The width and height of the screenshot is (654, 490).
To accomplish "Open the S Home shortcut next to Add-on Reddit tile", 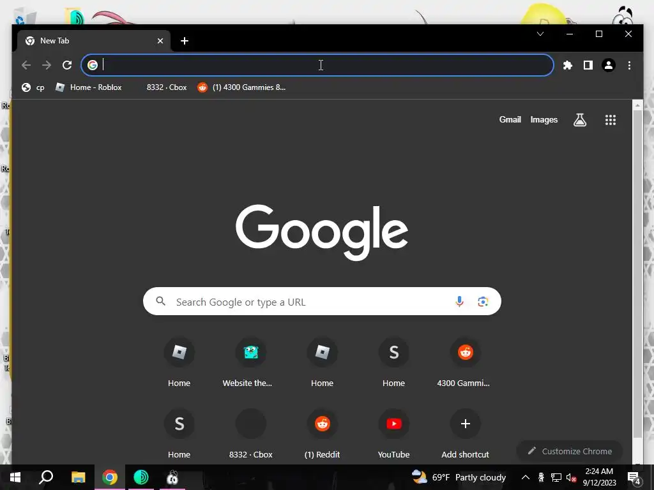I will [x=393, y=362].
